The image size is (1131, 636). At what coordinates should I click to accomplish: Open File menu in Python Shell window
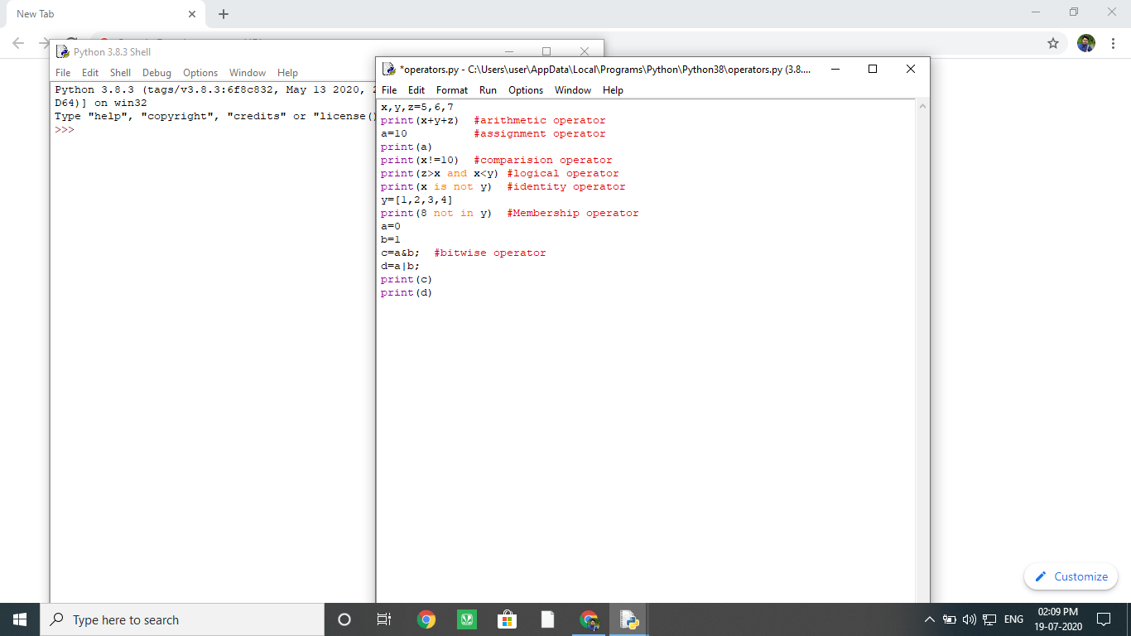[x=63, y=73]
